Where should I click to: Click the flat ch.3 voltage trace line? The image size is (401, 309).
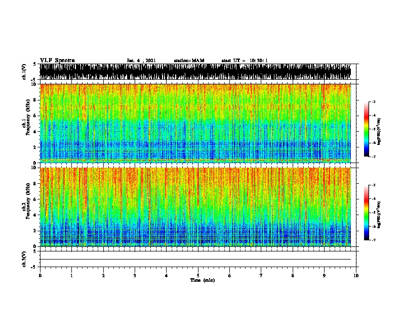click(x=195, y=260)
